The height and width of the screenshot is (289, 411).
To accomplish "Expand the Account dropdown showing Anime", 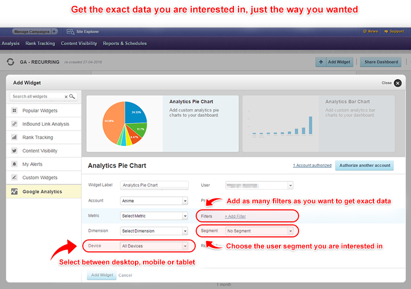I will (x=154, y=201).
